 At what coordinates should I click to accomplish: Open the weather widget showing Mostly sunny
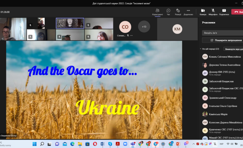coord(6,144)
